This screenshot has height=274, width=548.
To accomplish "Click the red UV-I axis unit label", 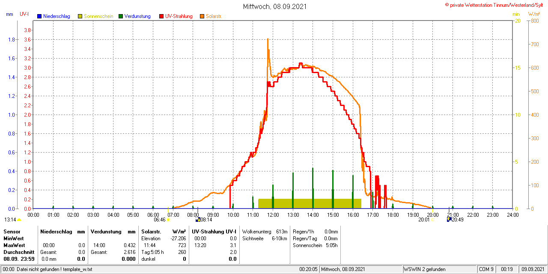I will click(x=24, y=14).
